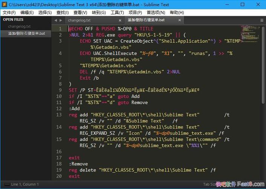This screenshot has height=189, width=266.
Task: Open the 首选项(N) menu
Action: point(156,12)
